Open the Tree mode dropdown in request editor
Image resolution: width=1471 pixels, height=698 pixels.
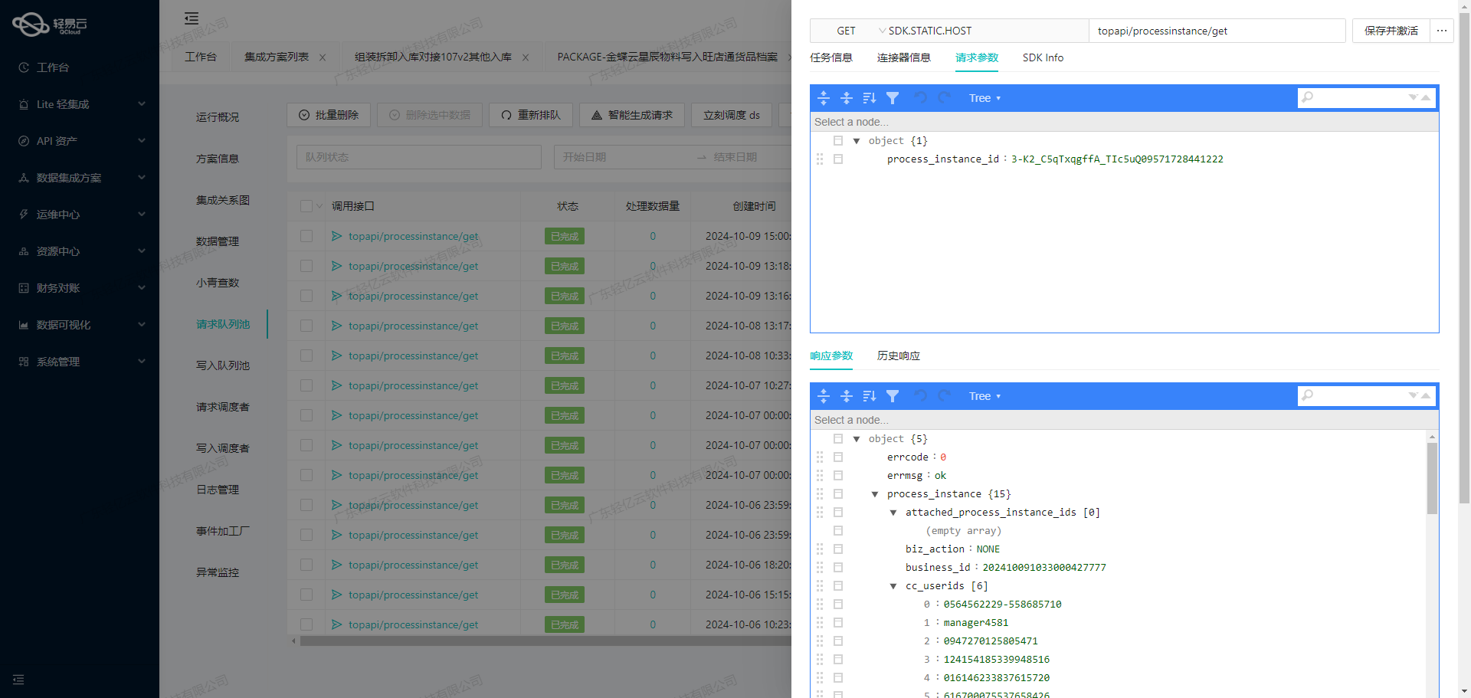984,98
